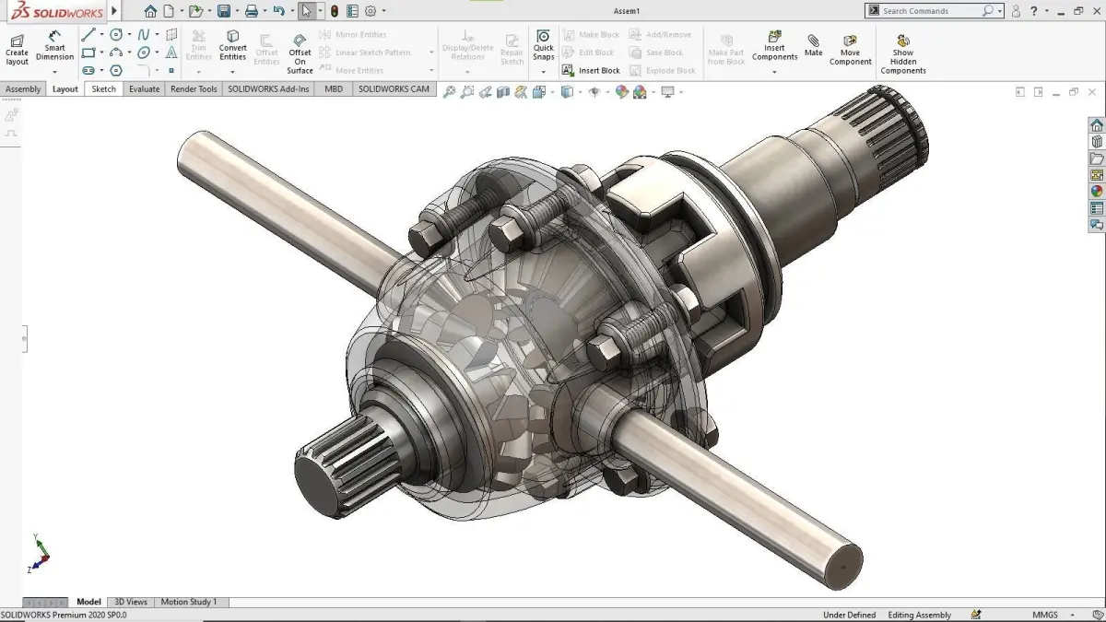The width and height of the screenshot is (1106, 622).
Task: Open the SOLIDWORKS CAM tab
Action: (394, 89)
